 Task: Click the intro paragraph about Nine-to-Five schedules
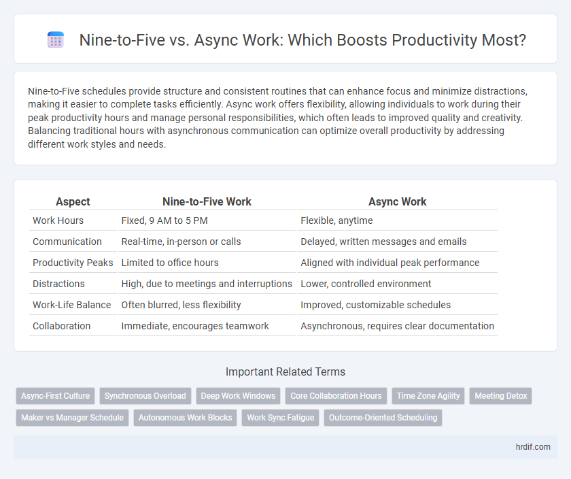pyautogui.click(x=278, y=118)
